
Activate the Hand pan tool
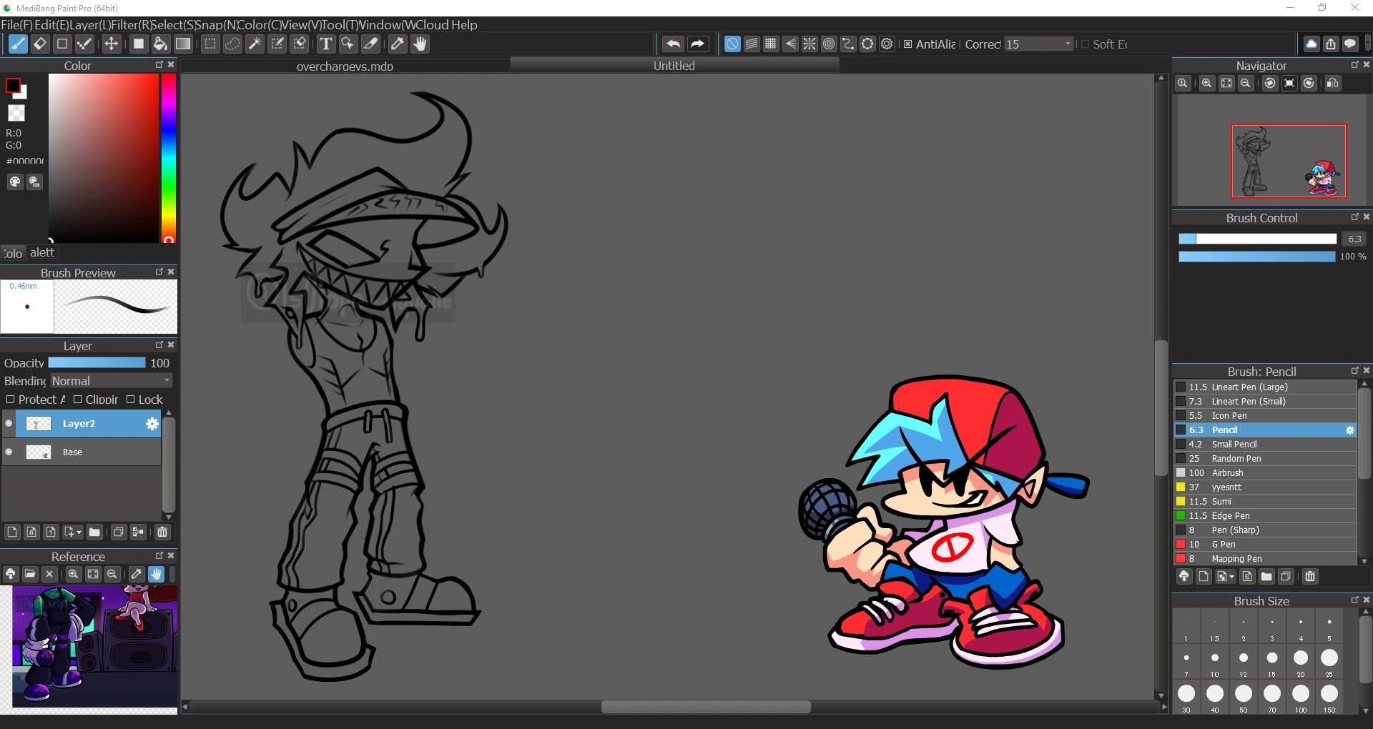(x=420, y=44)
